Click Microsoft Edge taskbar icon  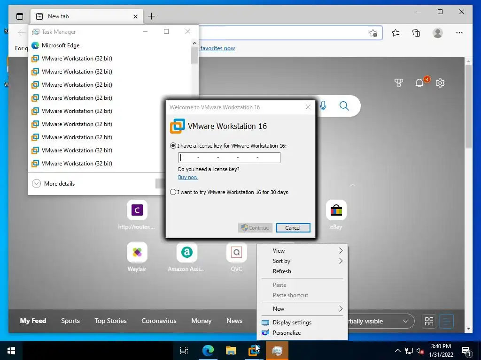coord(208,351)
